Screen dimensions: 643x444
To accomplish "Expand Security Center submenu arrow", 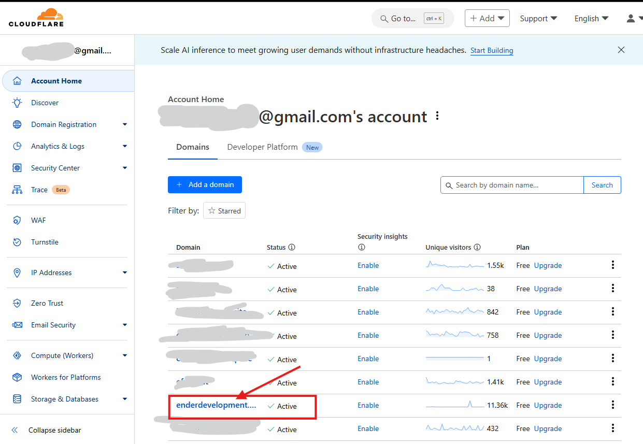I will coord(125,168).
